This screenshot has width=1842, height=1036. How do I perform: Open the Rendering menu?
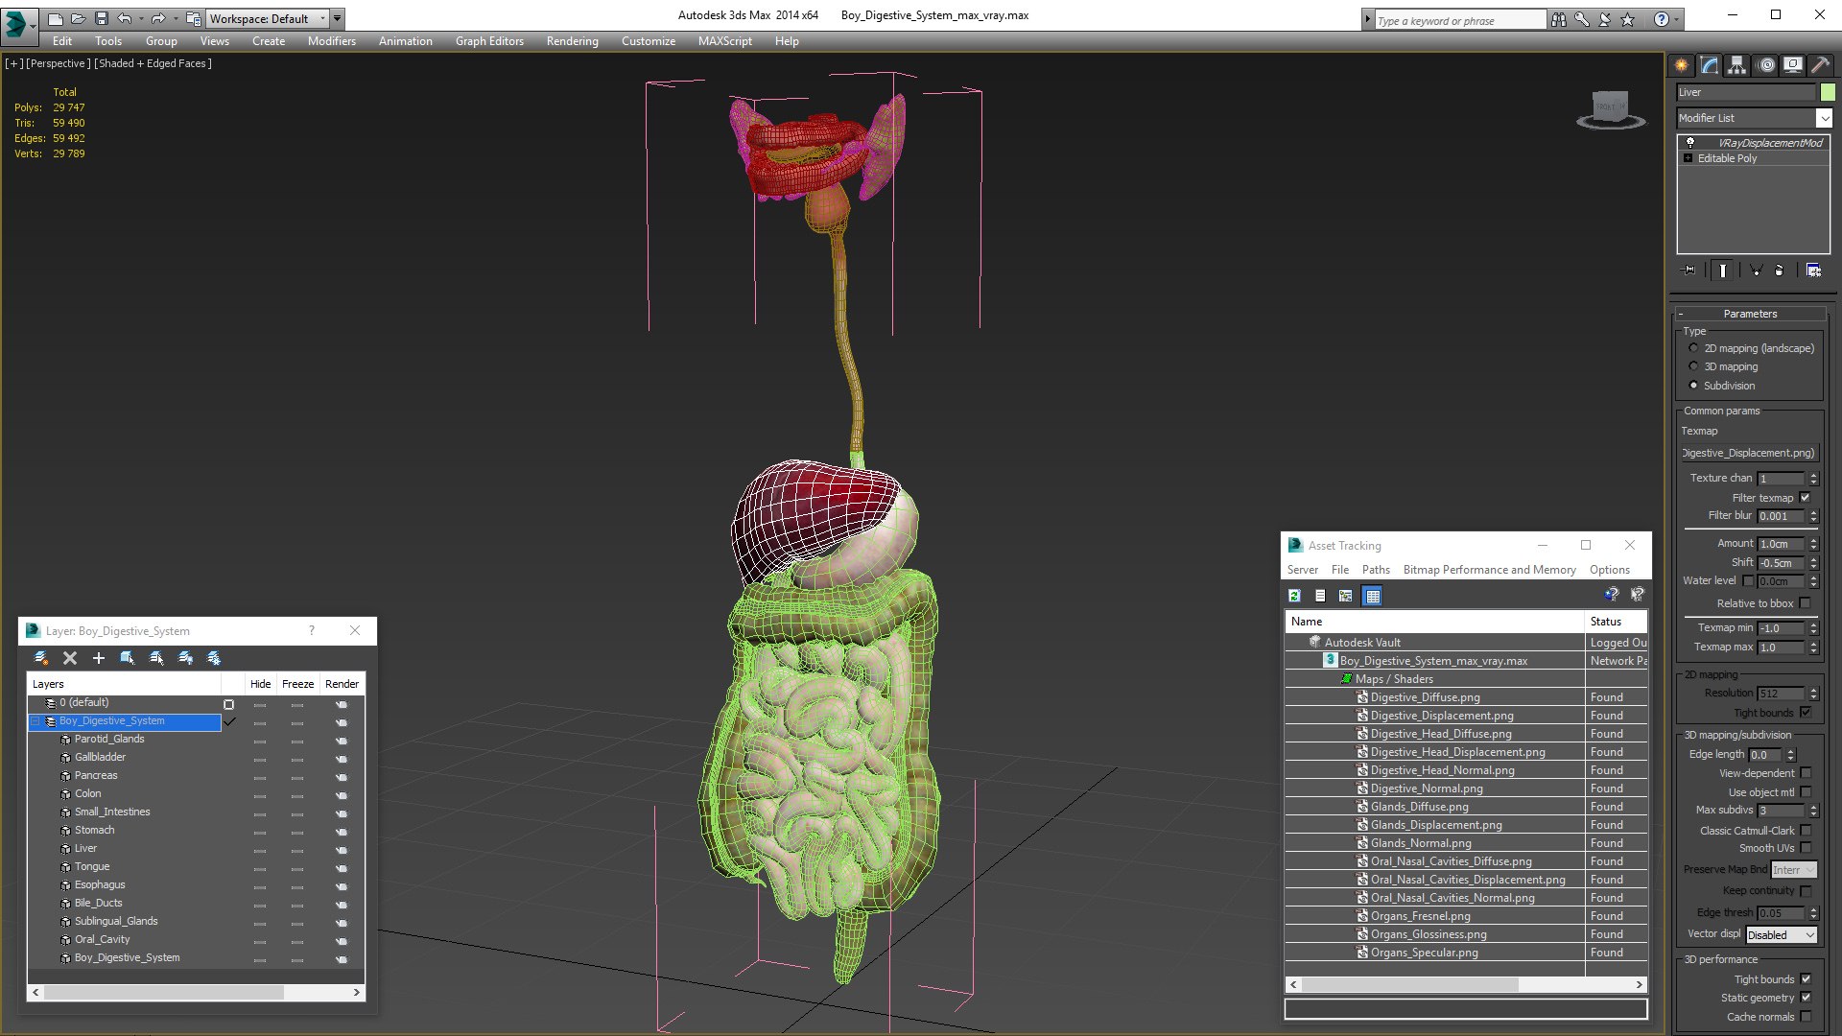pos(572,41)
